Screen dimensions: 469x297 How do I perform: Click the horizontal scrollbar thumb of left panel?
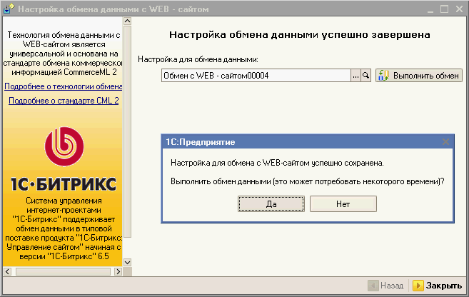[63, 271]
